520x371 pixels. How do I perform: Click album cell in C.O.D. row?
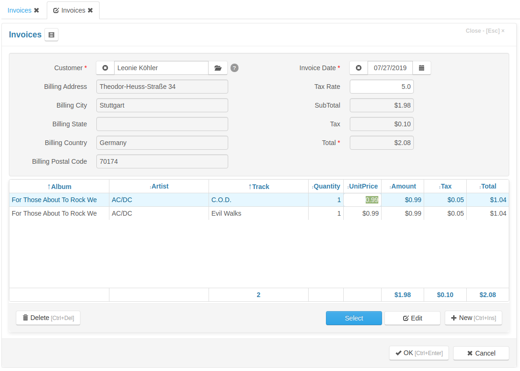(x=59, y=200)
